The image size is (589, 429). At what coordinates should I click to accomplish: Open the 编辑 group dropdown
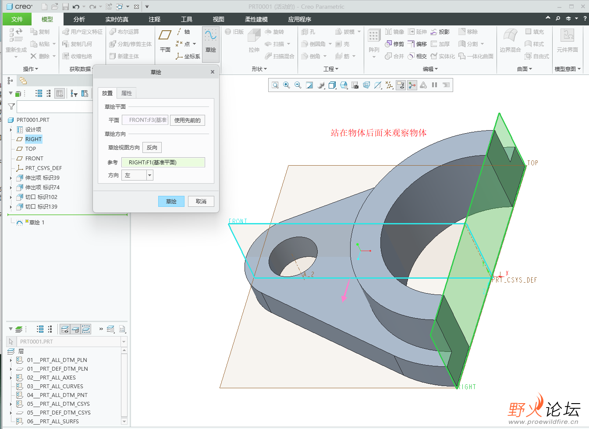(430, 69)
